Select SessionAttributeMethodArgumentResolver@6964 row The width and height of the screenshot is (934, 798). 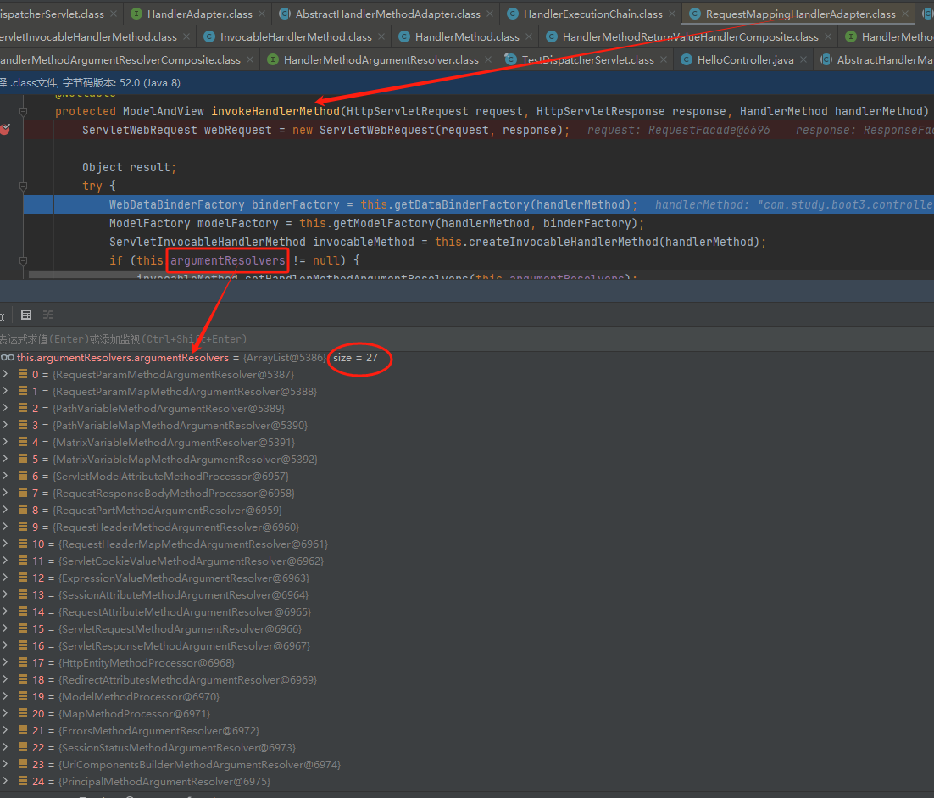click(467, 594)
